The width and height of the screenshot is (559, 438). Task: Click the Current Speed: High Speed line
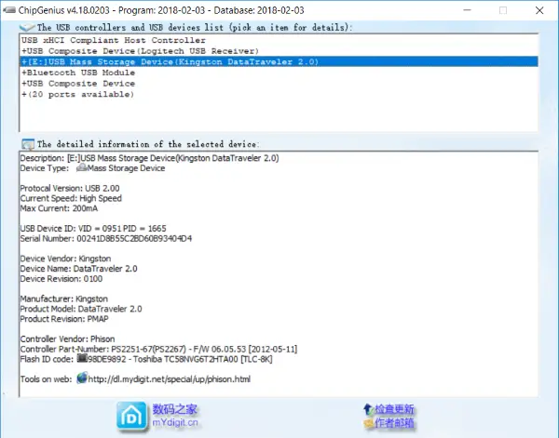71,198
